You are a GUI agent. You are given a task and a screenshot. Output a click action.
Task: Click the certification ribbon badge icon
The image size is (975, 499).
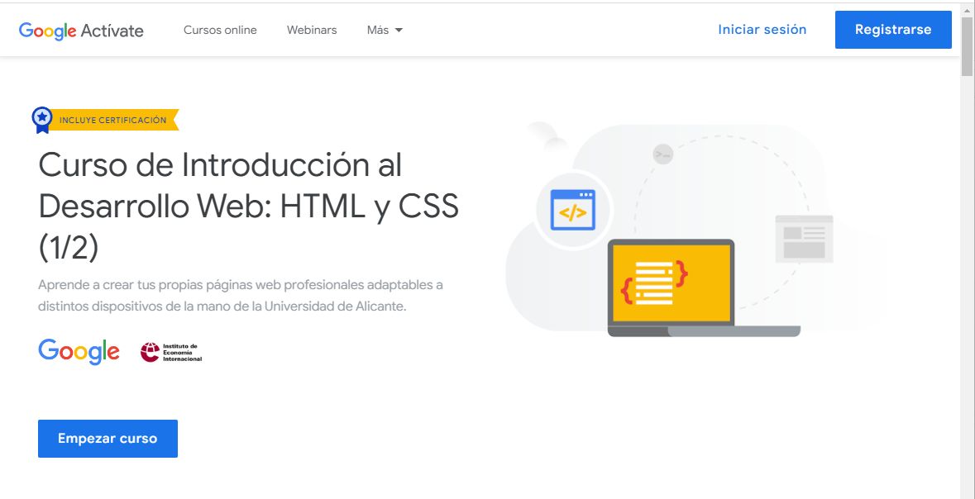(x=41, y=120)
